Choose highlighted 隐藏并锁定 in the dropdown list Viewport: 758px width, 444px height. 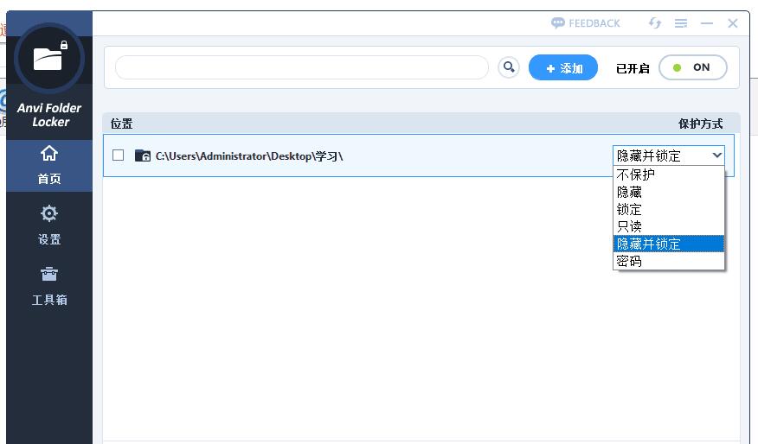coord(669,244)
